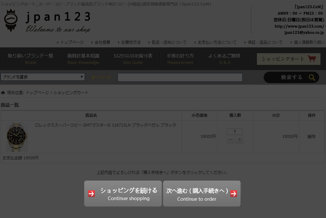The height and width of the screenshot is (218, 326).
Task: Open the Size Guide menu item
Action: tap(133, 59)
